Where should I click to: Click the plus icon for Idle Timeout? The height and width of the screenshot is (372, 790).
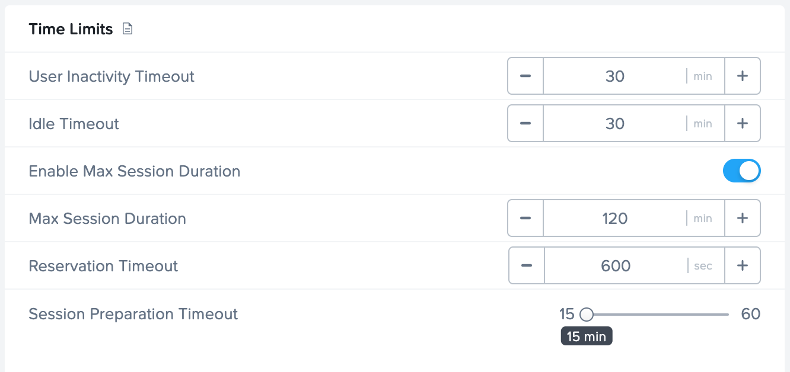click(x=743, y=123)
